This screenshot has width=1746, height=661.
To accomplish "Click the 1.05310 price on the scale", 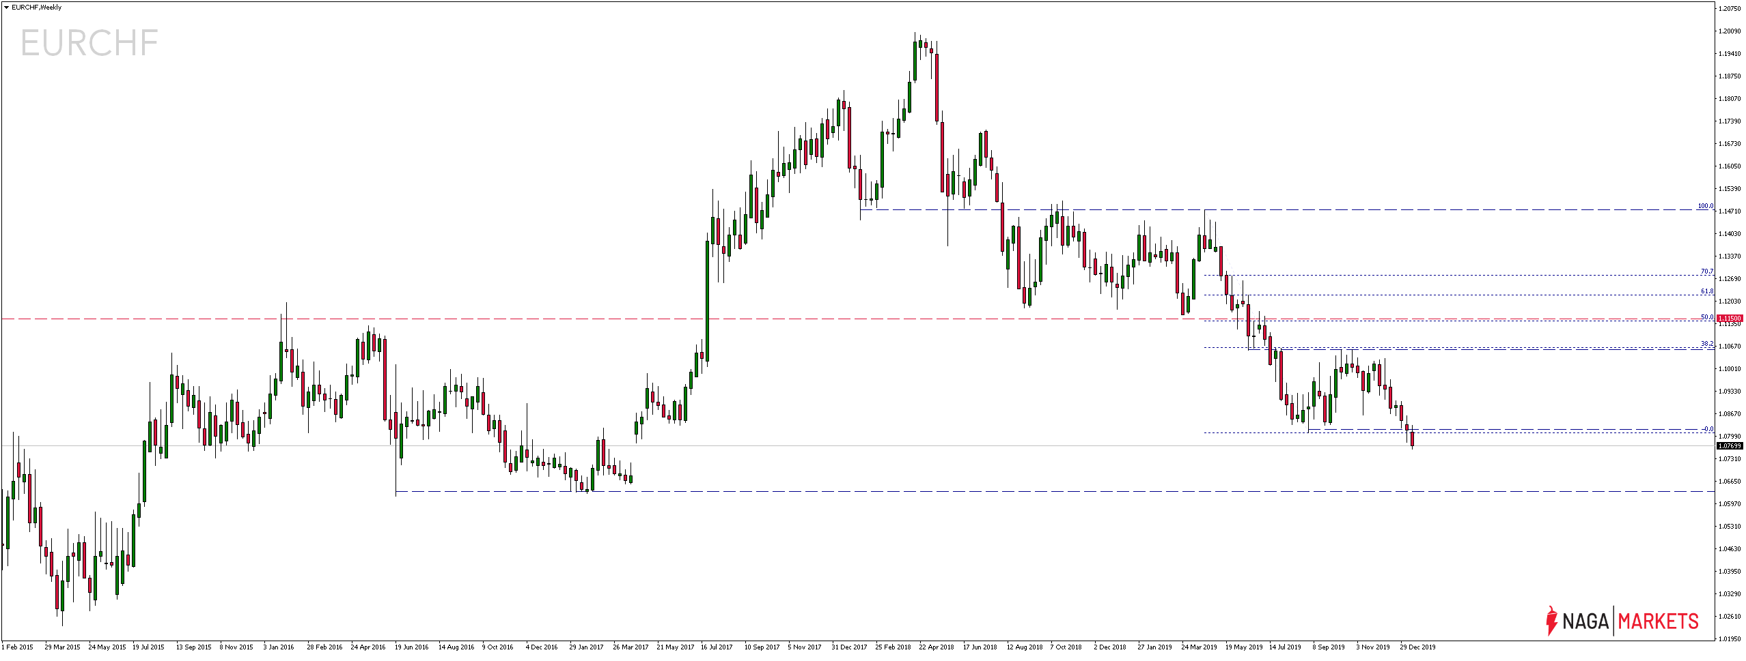I will click(1729, 527).
